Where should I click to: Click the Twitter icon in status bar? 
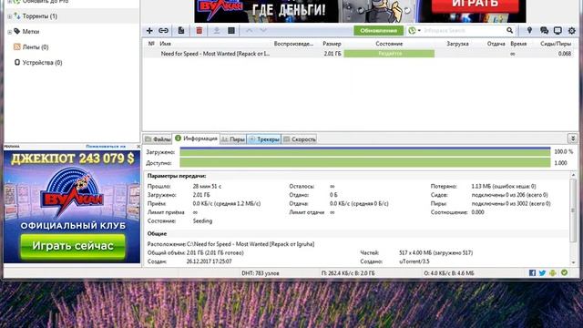[543, 273]
